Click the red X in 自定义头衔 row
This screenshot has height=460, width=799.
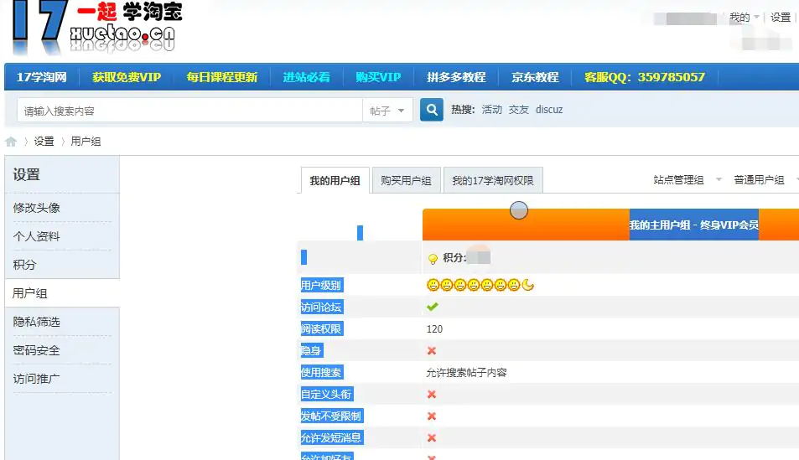coord(432,395)
